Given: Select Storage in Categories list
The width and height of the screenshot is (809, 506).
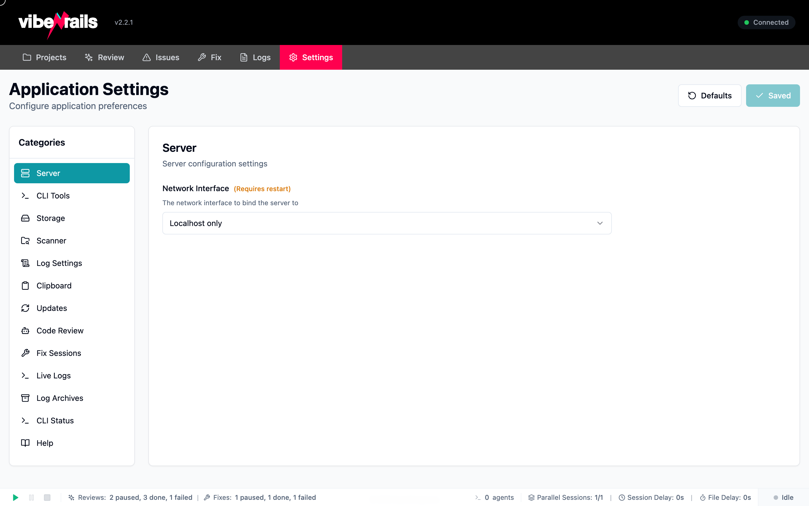Looking at the screenshot, I should point(51,218).
